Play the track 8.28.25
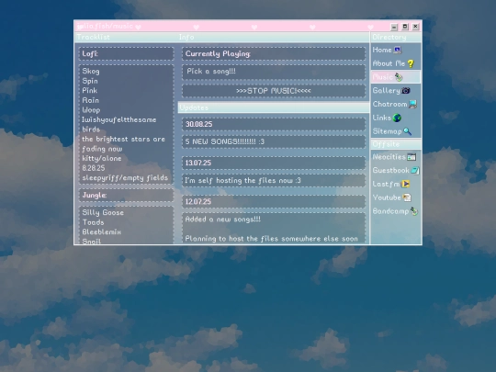Screen dimensions: 496x372 (x=94, y=168)
